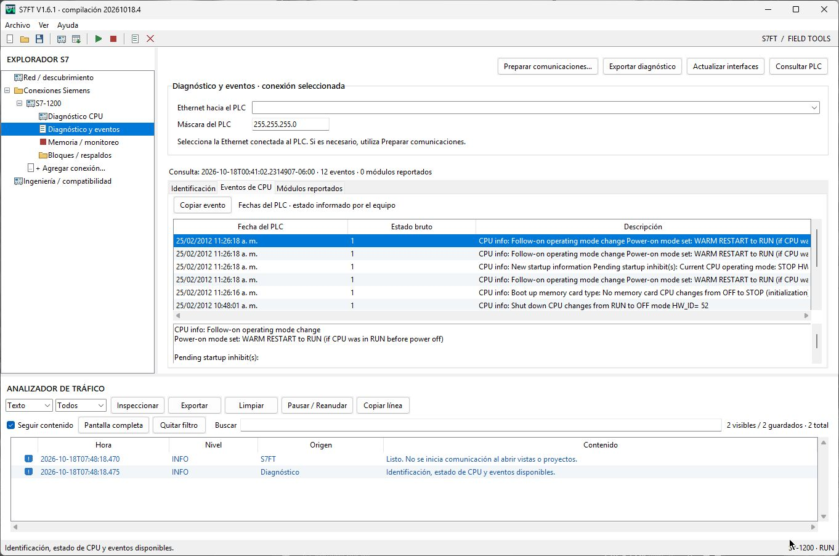The image size is (839, 556).
Task: Switch to the Identificación tab
Action: click(x=193, y=189)
